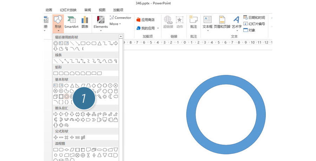Choose right triangle in 基本形状
The image size is (316, 161).
(77, 86)
